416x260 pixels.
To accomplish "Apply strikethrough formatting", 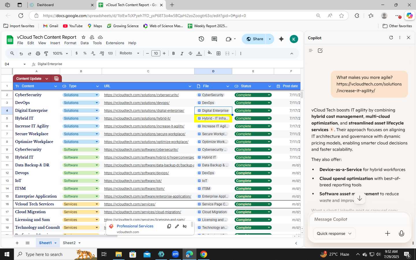I will pyautogui.click(x=190, y=53).
